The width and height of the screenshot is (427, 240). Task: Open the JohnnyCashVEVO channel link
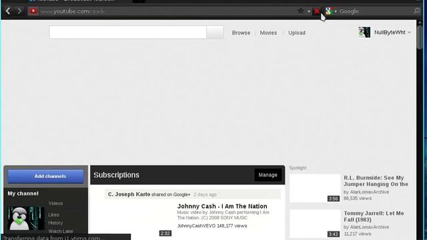pyautogui.click(x=196, y=226)
